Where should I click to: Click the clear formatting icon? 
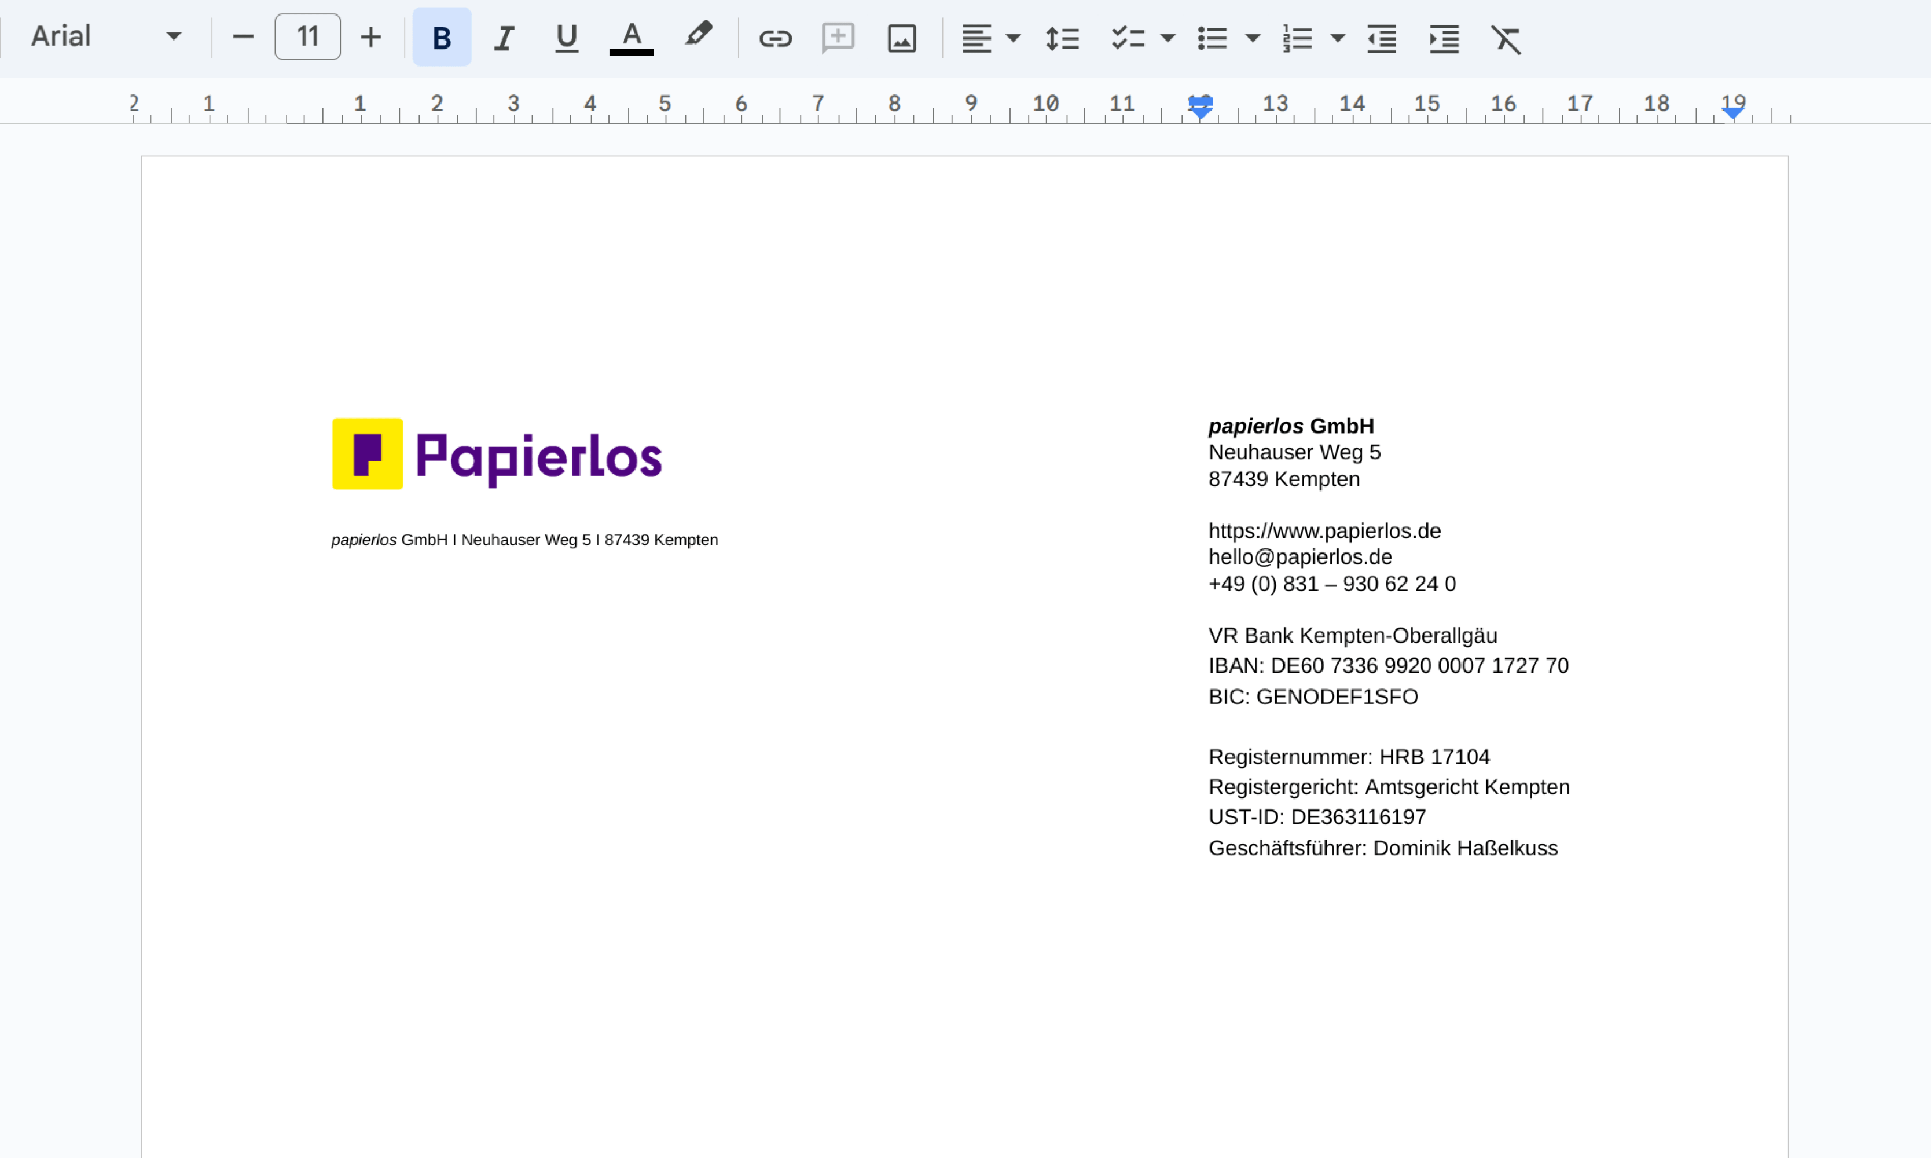[x=1506, y=38]
